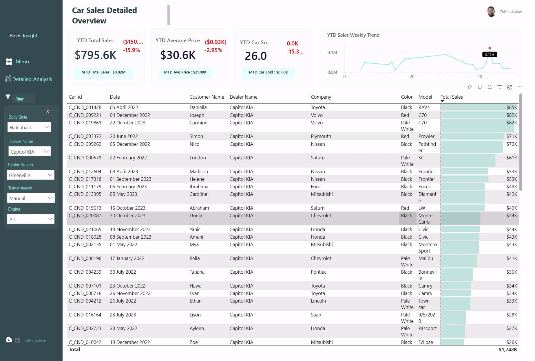Click the 0.12M tooltip on trend chart
Screen dimensions: 535x361
[490, 54]
